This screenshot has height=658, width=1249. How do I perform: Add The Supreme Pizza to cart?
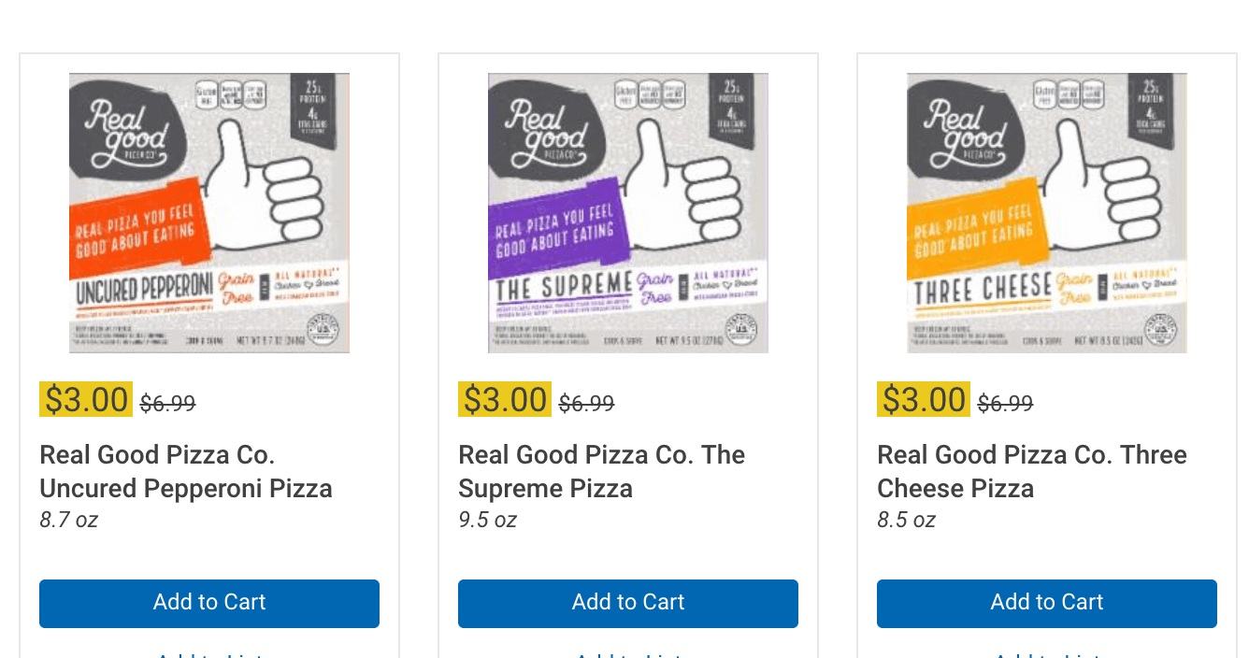[628, 603]
